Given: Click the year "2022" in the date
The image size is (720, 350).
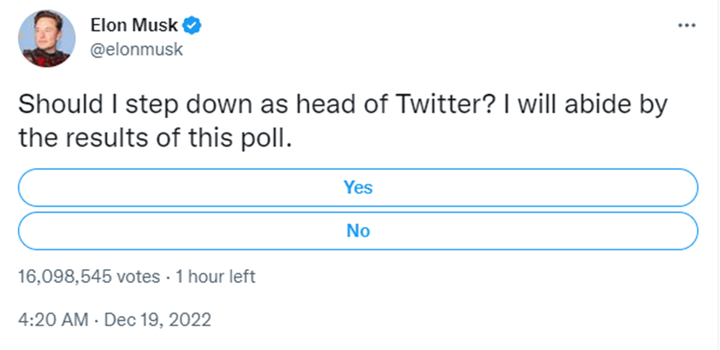Looking at the screenshot, I should (190, 317).
